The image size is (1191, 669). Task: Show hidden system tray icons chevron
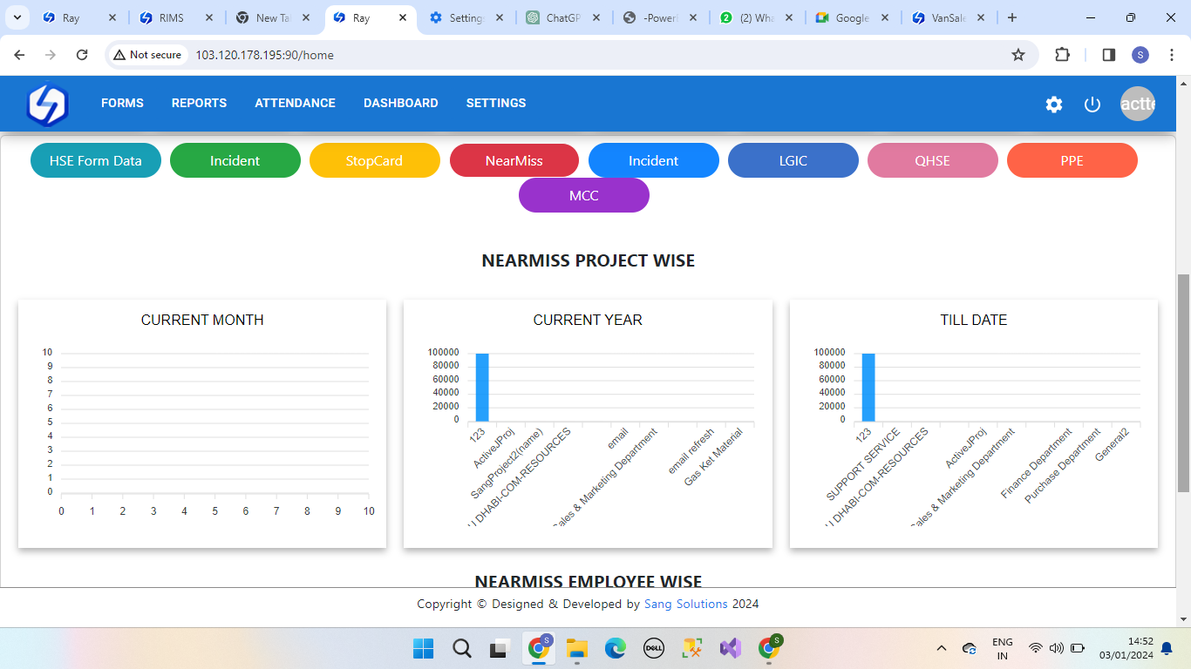(941, 648)
